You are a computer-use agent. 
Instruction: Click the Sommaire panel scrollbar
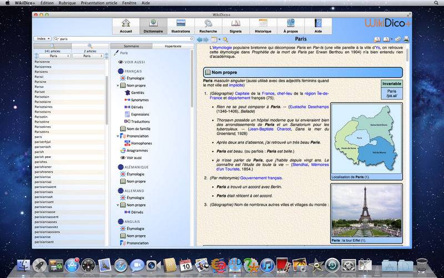(x=192, y=78)
